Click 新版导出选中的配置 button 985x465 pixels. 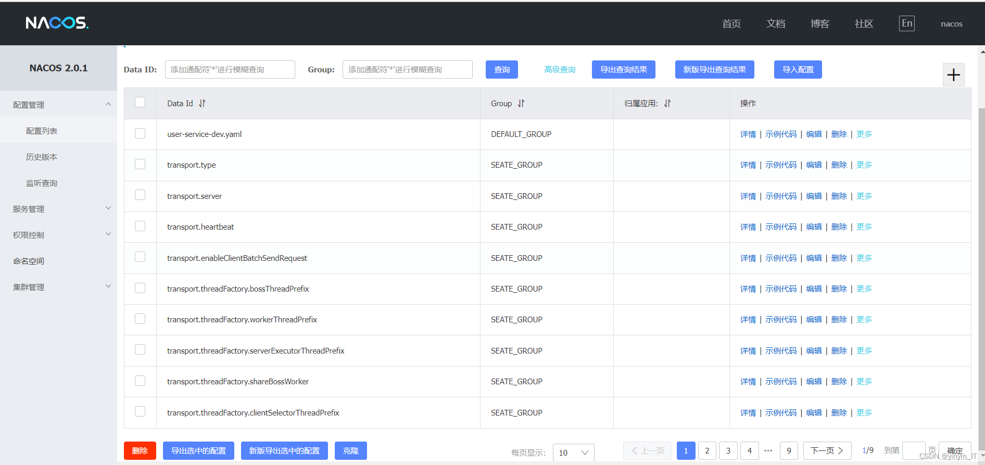pyautogui.click(x=284, y=451)
